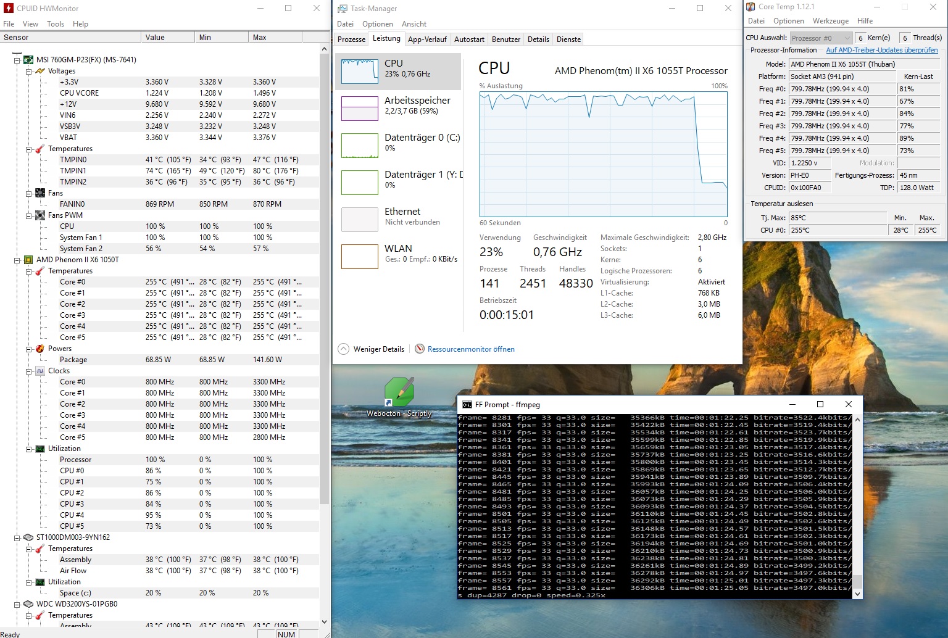This screenshot has height=638, width=948.
Task: Switch to App-Verlauf tab
Action: click(427, 39)
